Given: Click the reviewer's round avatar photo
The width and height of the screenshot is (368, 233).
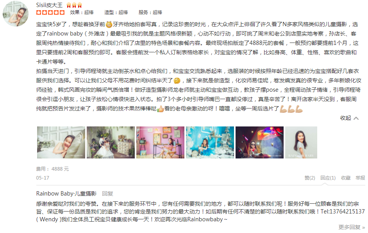Looking at the screenshot, I should [16, 14].
